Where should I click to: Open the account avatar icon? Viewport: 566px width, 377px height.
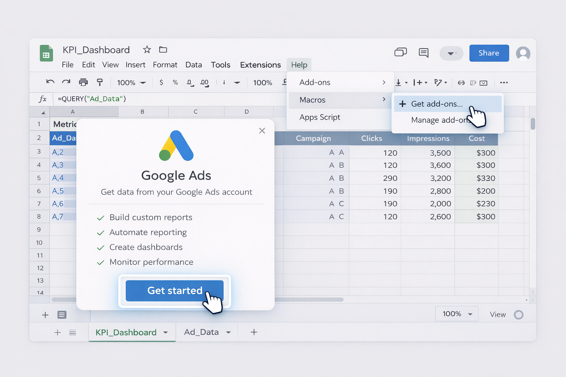point(523,53)
